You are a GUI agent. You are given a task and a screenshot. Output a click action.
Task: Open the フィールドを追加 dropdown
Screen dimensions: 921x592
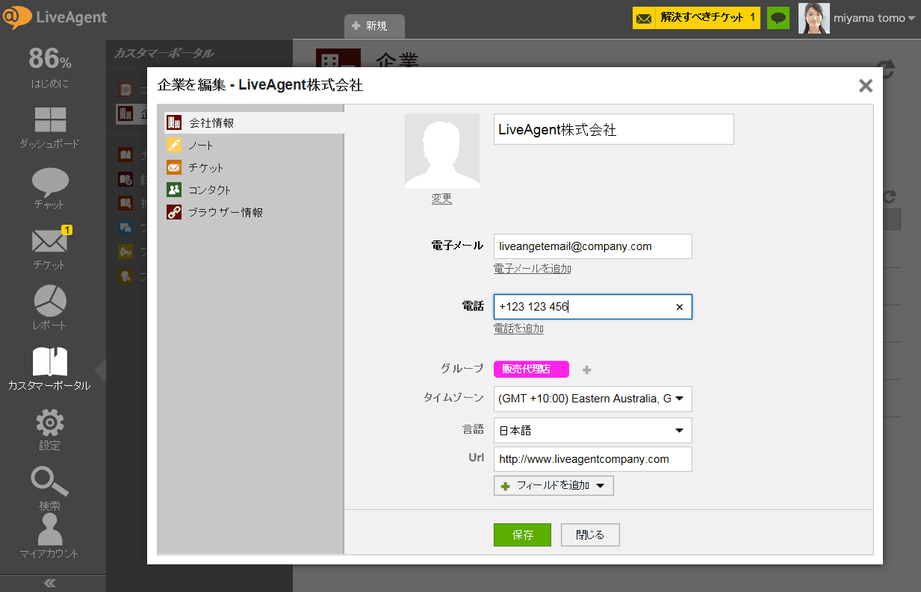point(553,486)
